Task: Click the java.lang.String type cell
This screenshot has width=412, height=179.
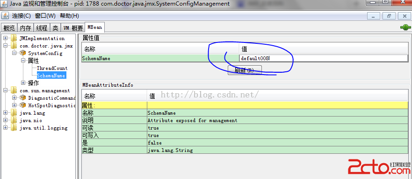Action: (277, 151)
